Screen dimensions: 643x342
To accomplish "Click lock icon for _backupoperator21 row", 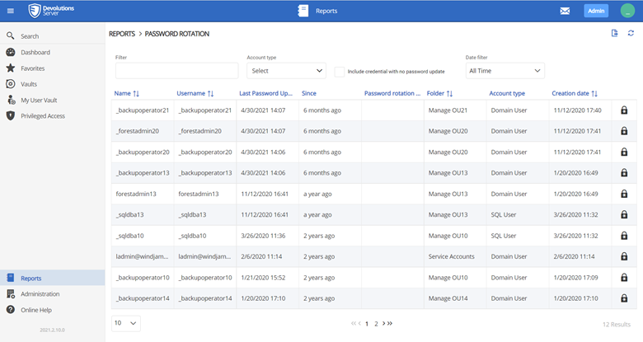I will click(x=623, y=110).
